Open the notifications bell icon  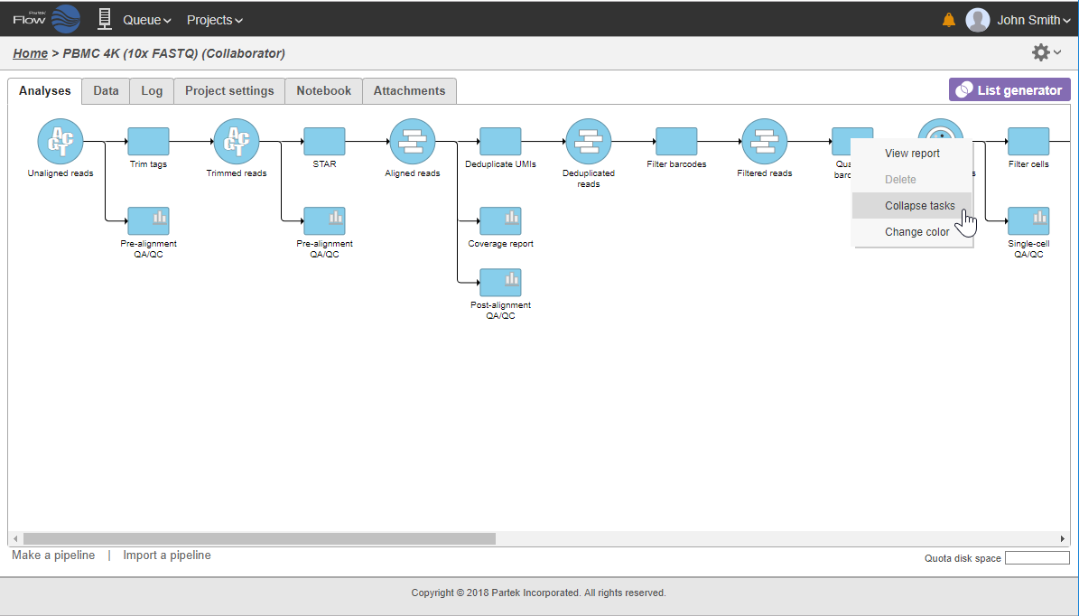(949, 20)
